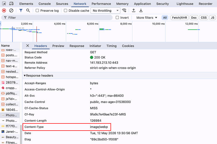
Task: Toggle the All request type filter
Action: pos(165,17)
